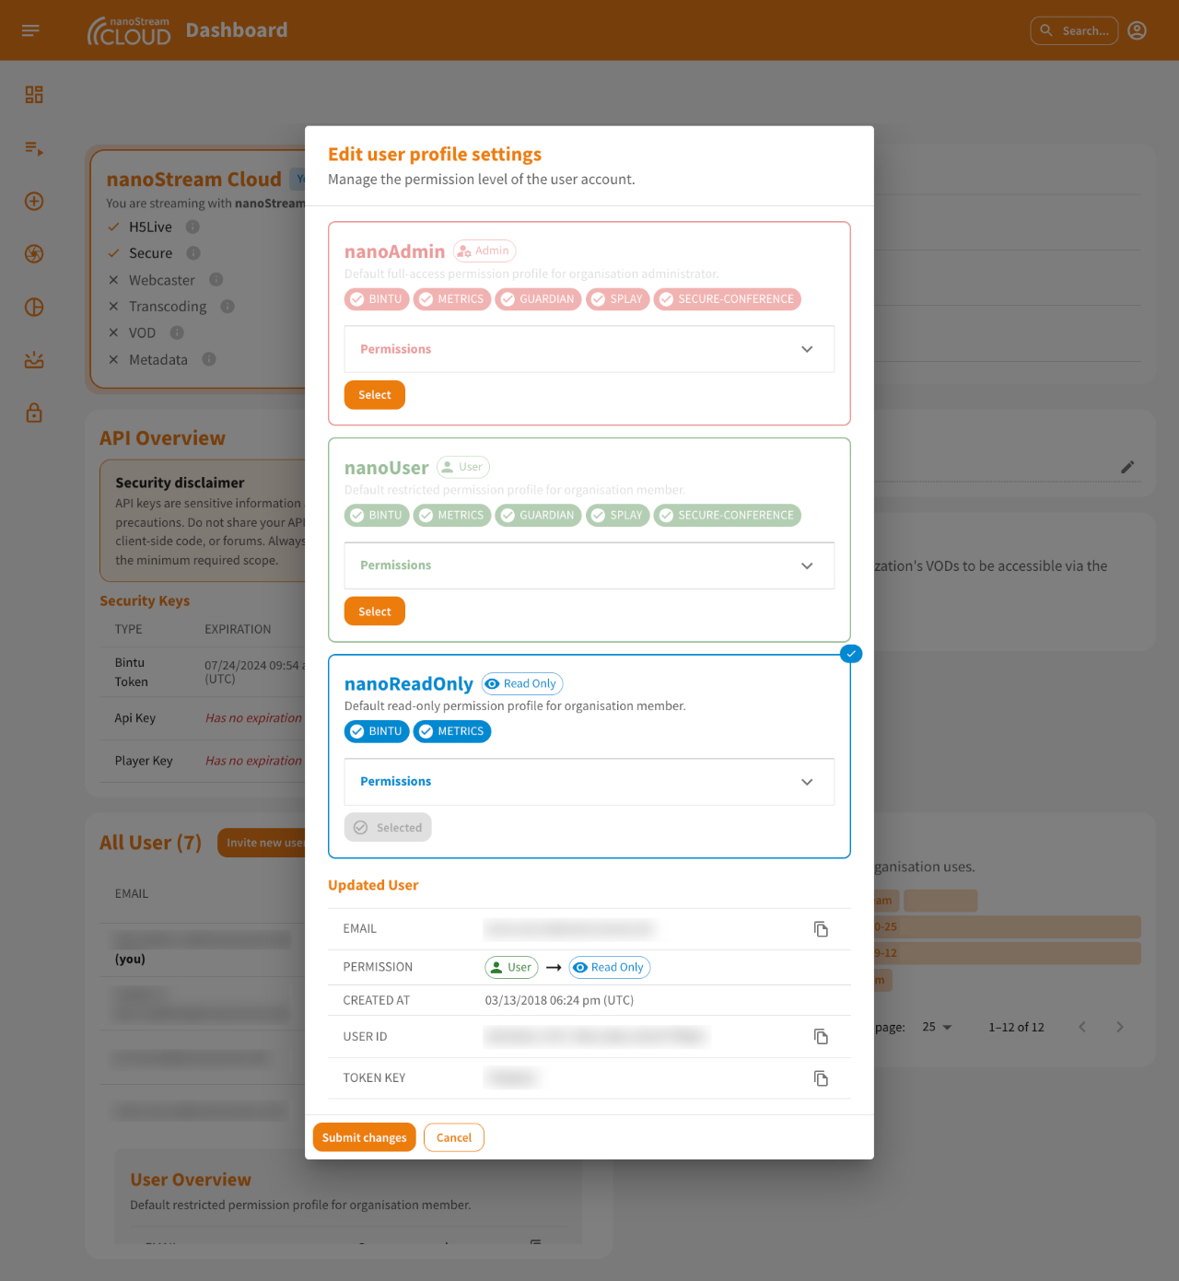
Task: Cancel the edit user profile dialog
Action: click(x=454, y=1137)
